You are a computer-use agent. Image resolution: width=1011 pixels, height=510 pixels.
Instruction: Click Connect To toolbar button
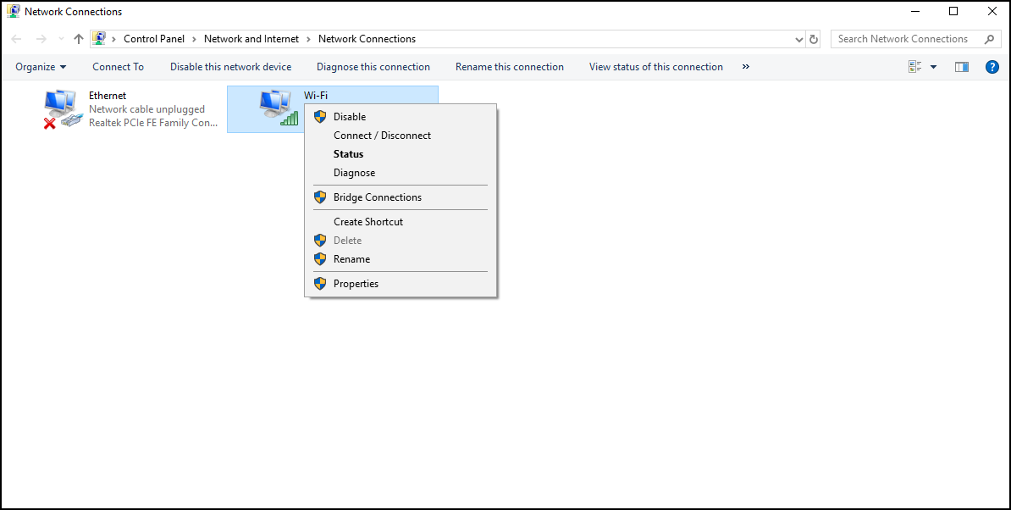[118, 67]
